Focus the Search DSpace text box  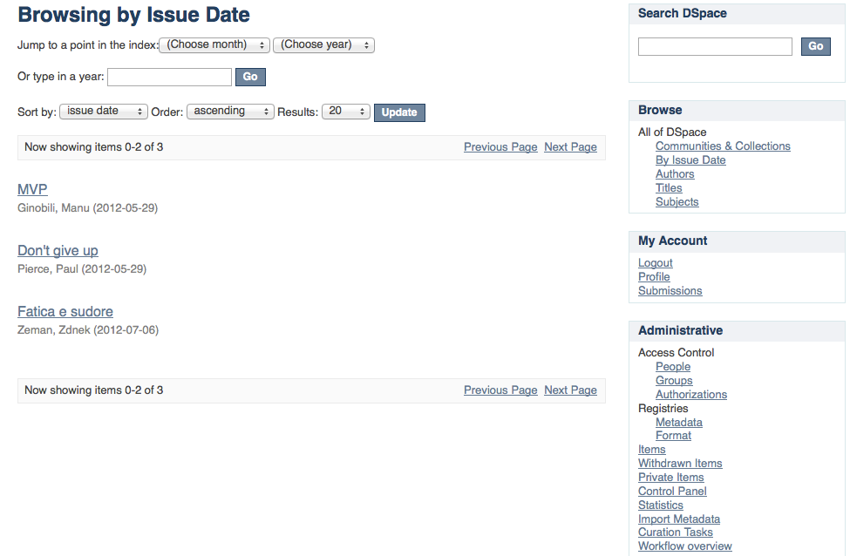715,46
